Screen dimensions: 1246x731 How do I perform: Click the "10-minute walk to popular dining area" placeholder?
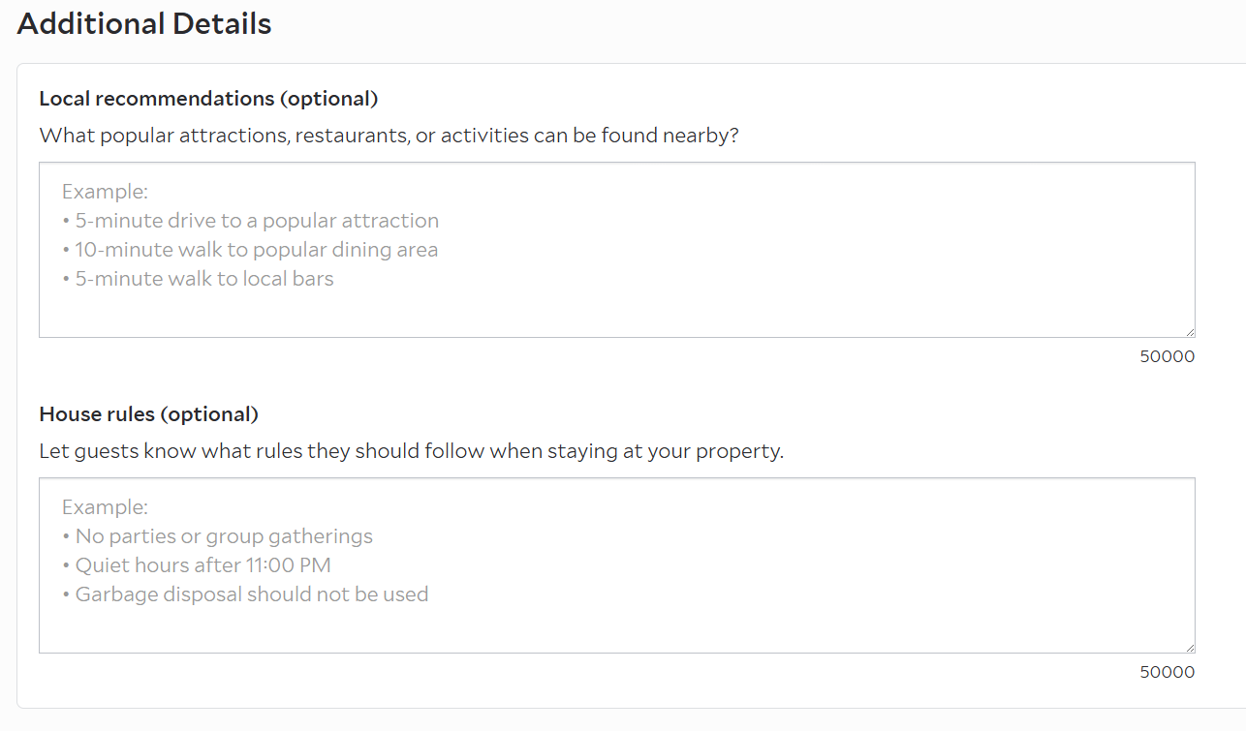coord(257,250)
